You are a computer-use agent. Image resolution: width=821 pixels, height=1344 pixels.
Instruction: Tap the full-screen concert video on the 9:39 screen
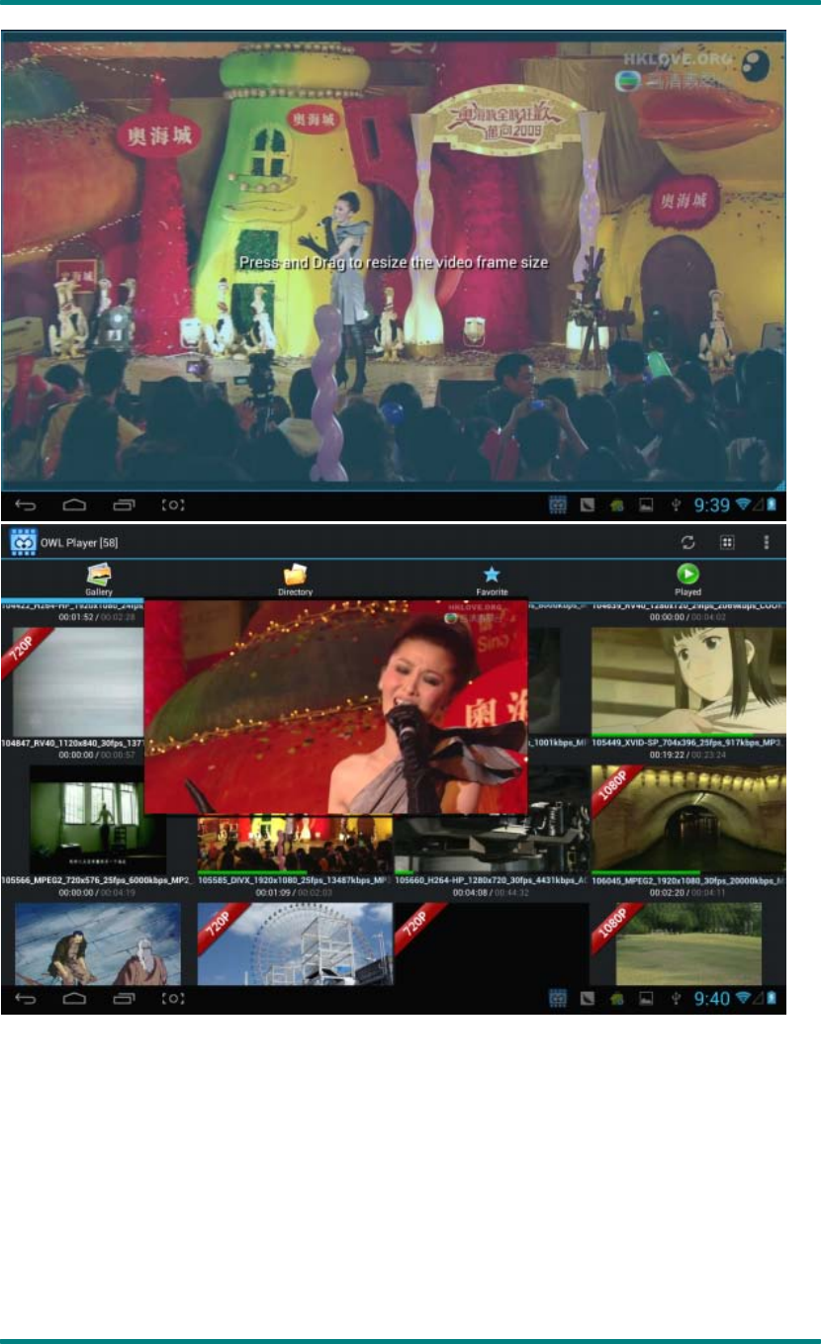(393, 260)
